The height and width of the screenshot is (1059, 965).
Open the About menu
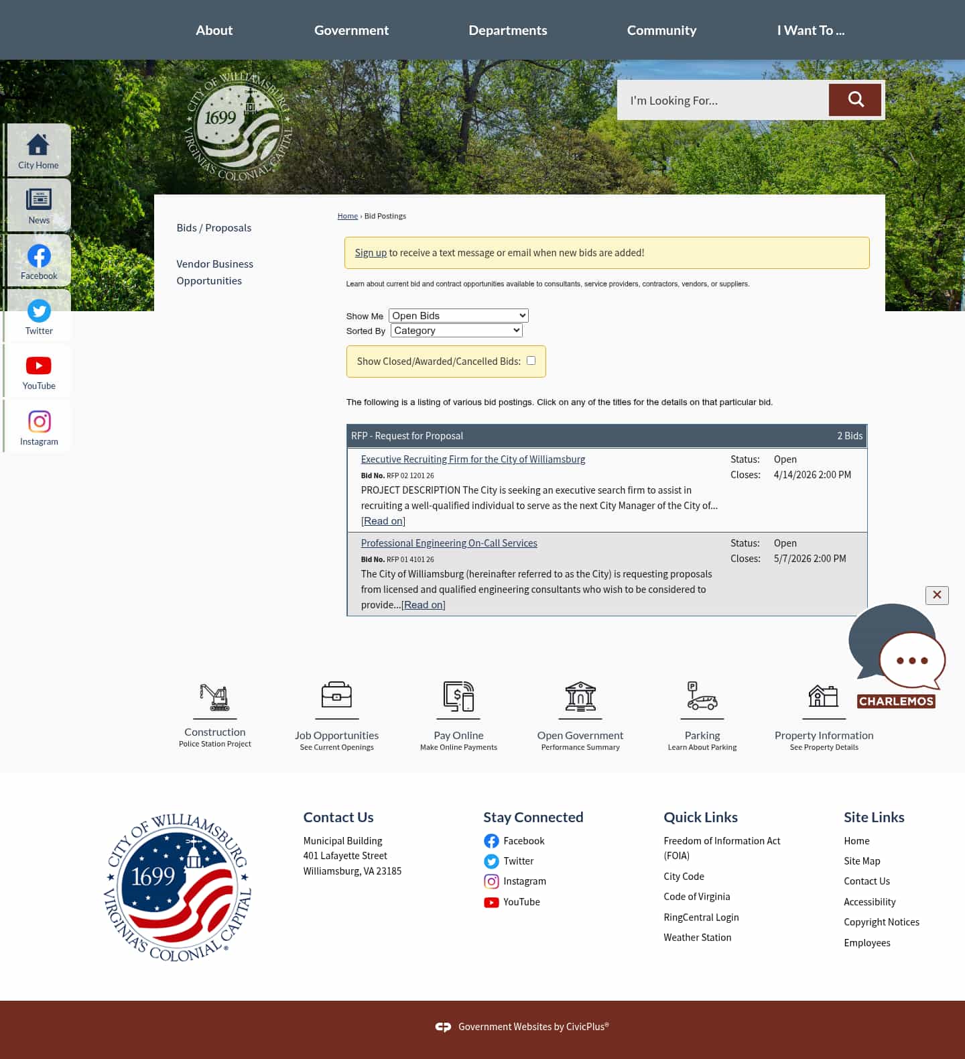pos(214,30)
